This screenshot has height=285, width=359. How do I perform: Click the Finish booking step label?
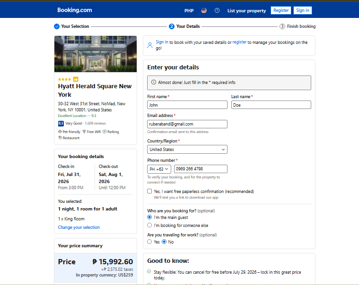coord(301,26)
